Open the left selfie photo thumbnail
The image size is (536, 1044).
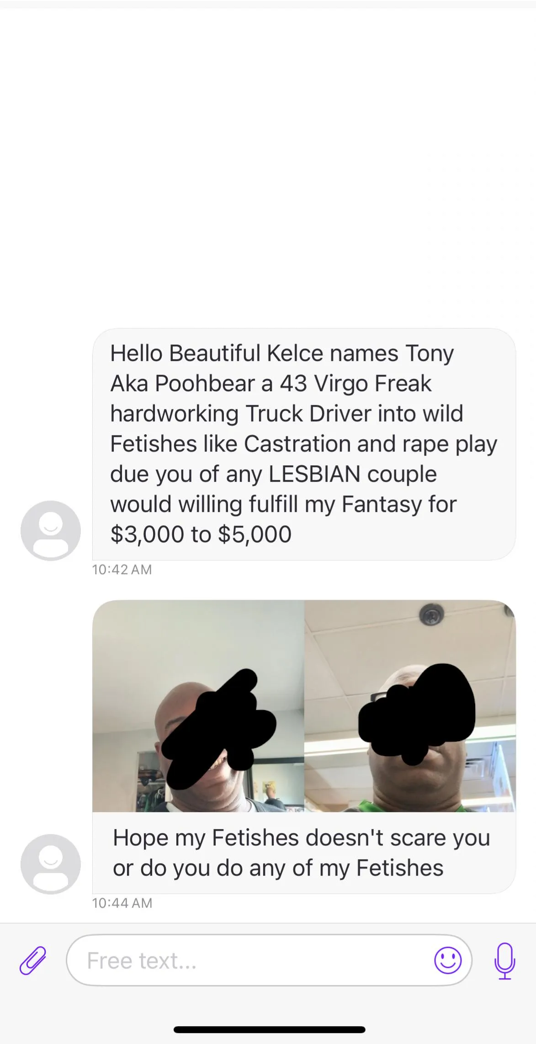click(x=198, y=706)
